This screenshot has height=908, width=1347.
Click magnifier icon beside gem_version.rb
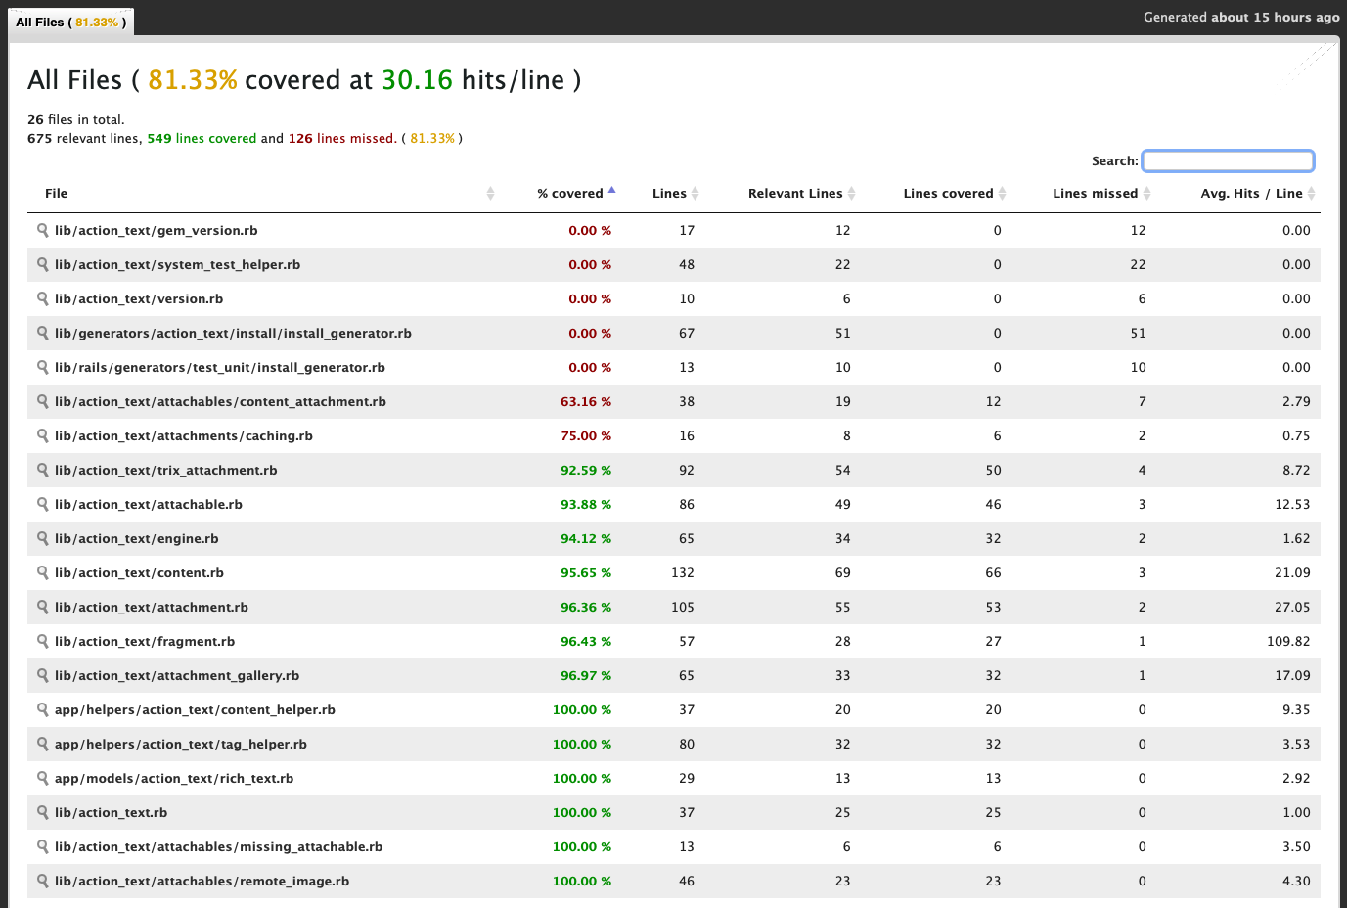[43, 230]
